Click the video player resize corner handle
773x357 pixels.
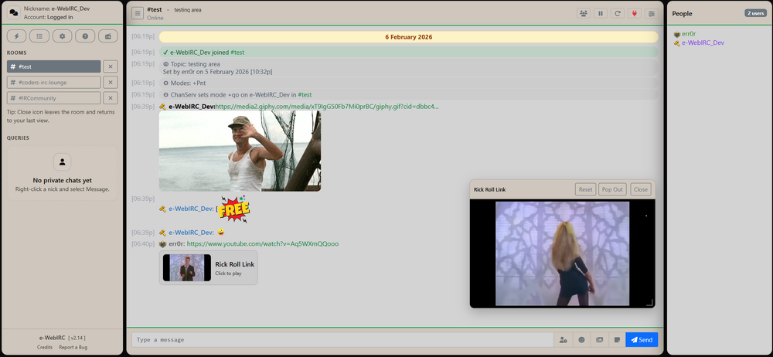tap(650, 303)
